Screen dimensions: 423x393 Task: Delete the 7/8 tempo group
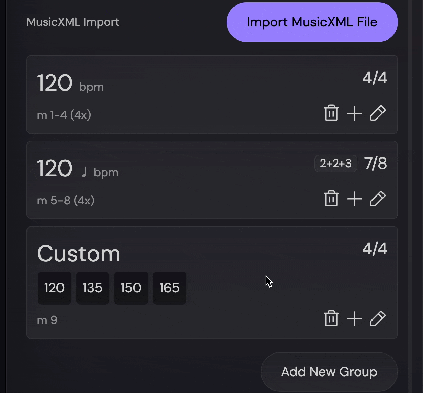331,198
